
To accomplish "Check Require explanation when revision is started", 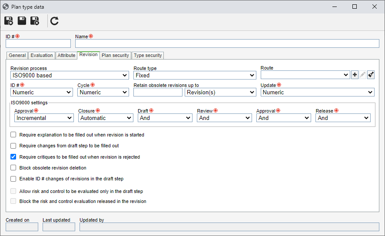I will (x=13, y=135).
